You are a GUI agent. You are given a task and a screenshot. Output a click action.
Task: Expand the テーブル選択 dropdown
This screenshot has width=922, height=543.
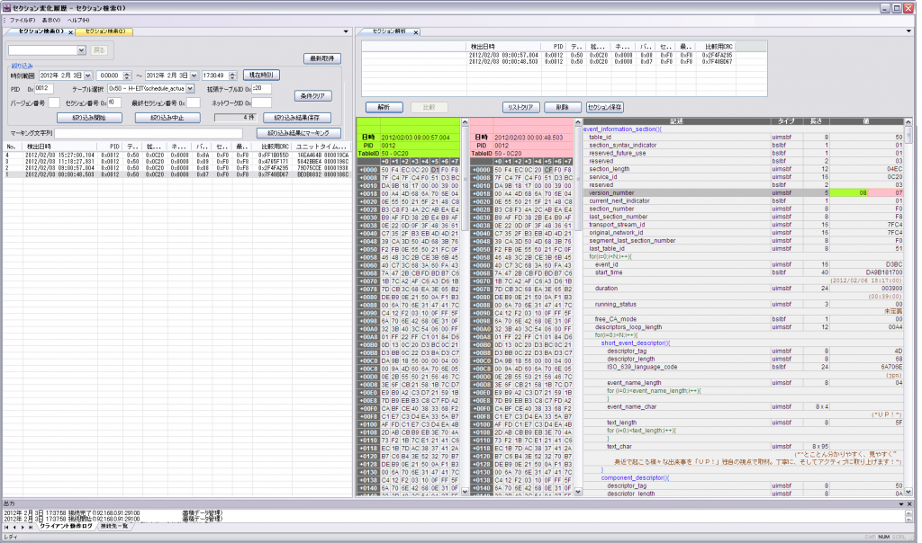[x=190, y=89]
